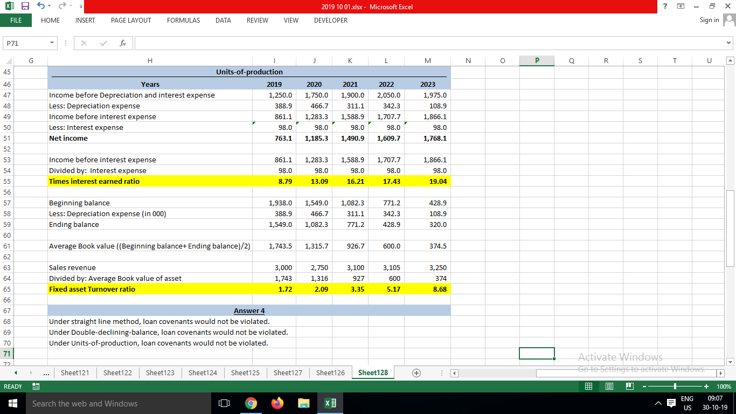Screen dimensions: 736x414
Task: Switch to Sheet127 tab
Action: coord(288,372)
